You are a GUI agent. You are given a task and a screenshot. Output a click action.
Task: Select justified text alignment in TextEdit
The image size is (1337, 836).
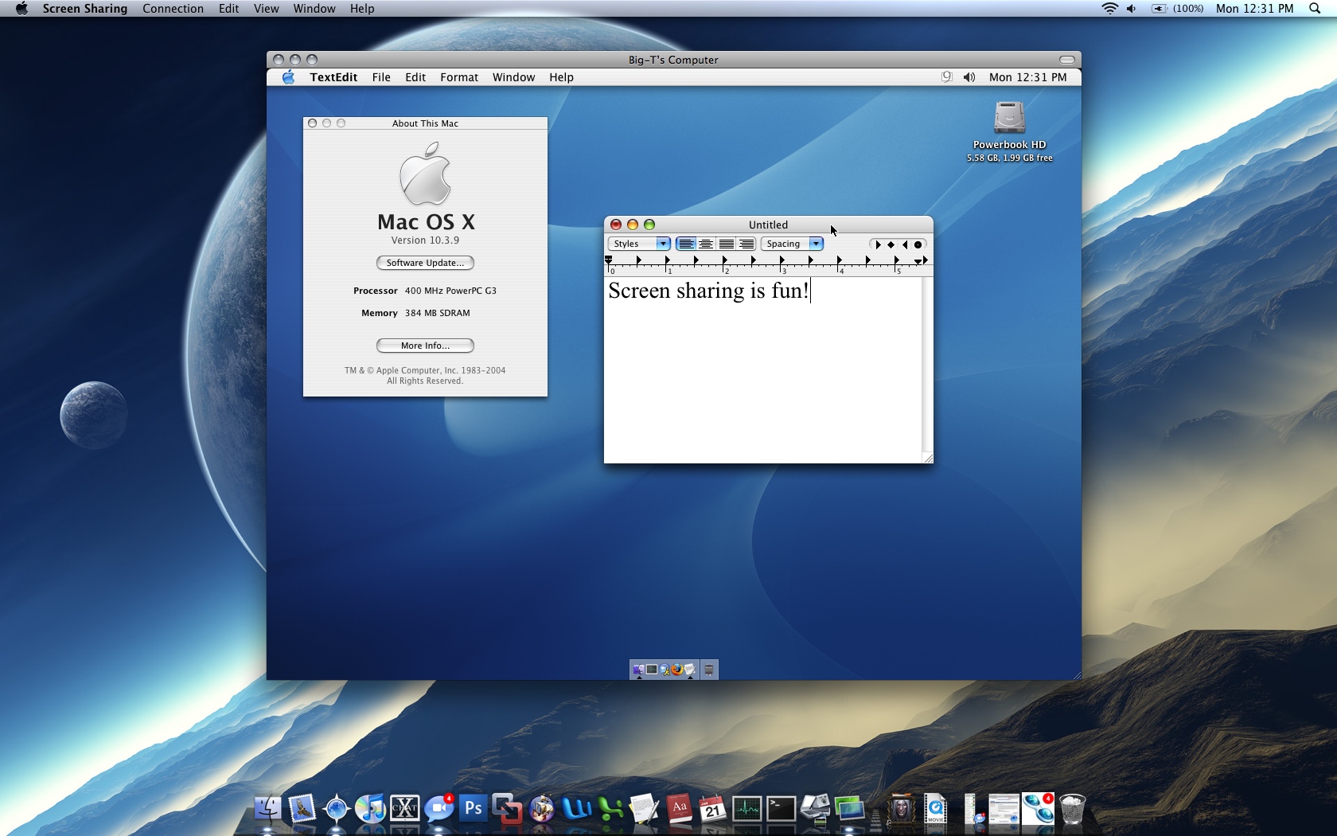click(x=726, y=244)
